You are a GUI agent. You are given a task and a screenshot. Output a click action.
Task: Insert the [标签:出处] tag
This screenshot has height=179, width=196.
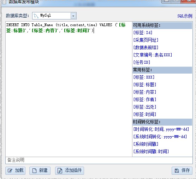(145, 107)
